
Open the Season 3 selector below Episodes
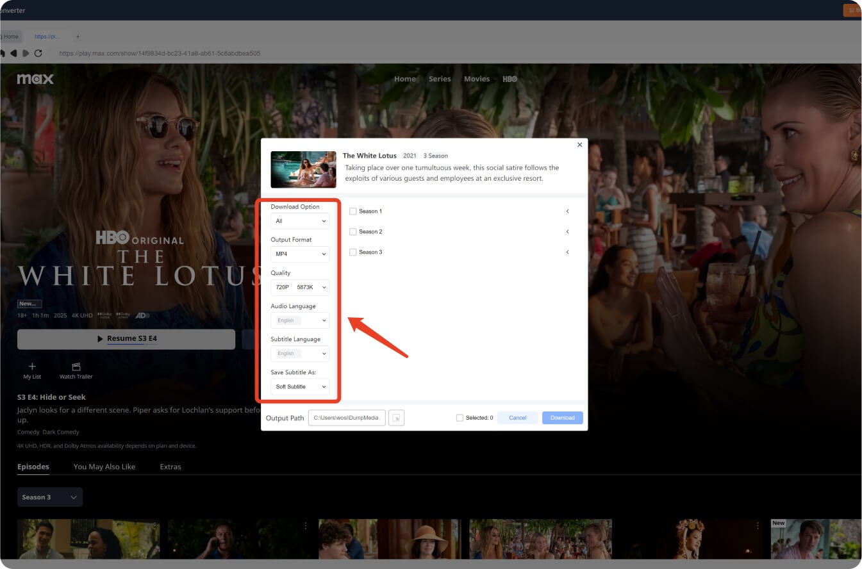click(50, 497)
